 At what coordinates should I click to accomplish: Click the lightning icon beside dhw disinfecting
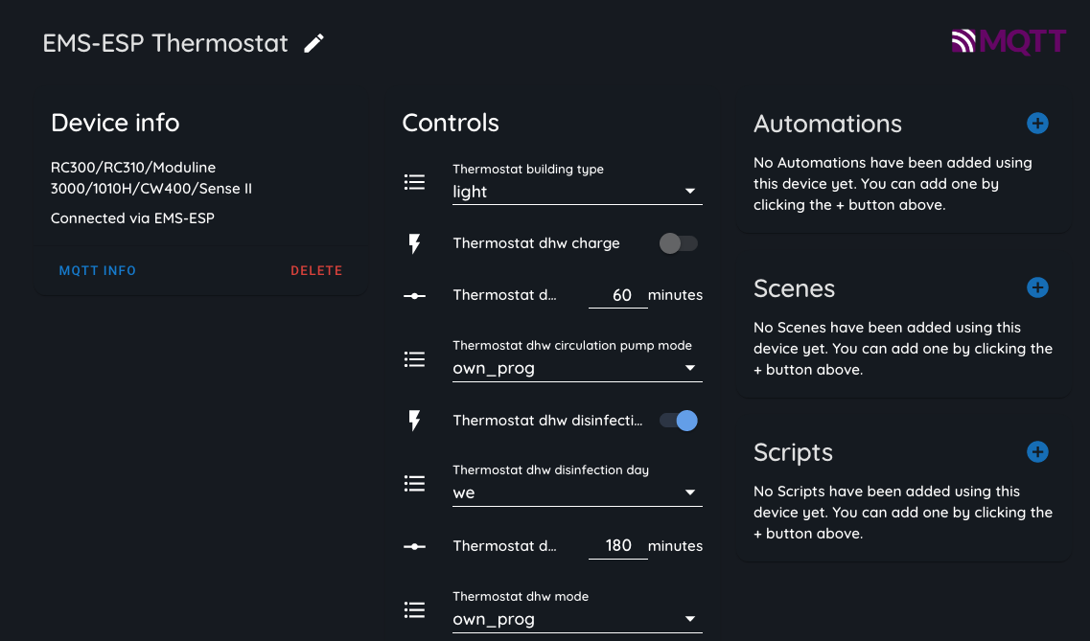click(x=414, y=421)
